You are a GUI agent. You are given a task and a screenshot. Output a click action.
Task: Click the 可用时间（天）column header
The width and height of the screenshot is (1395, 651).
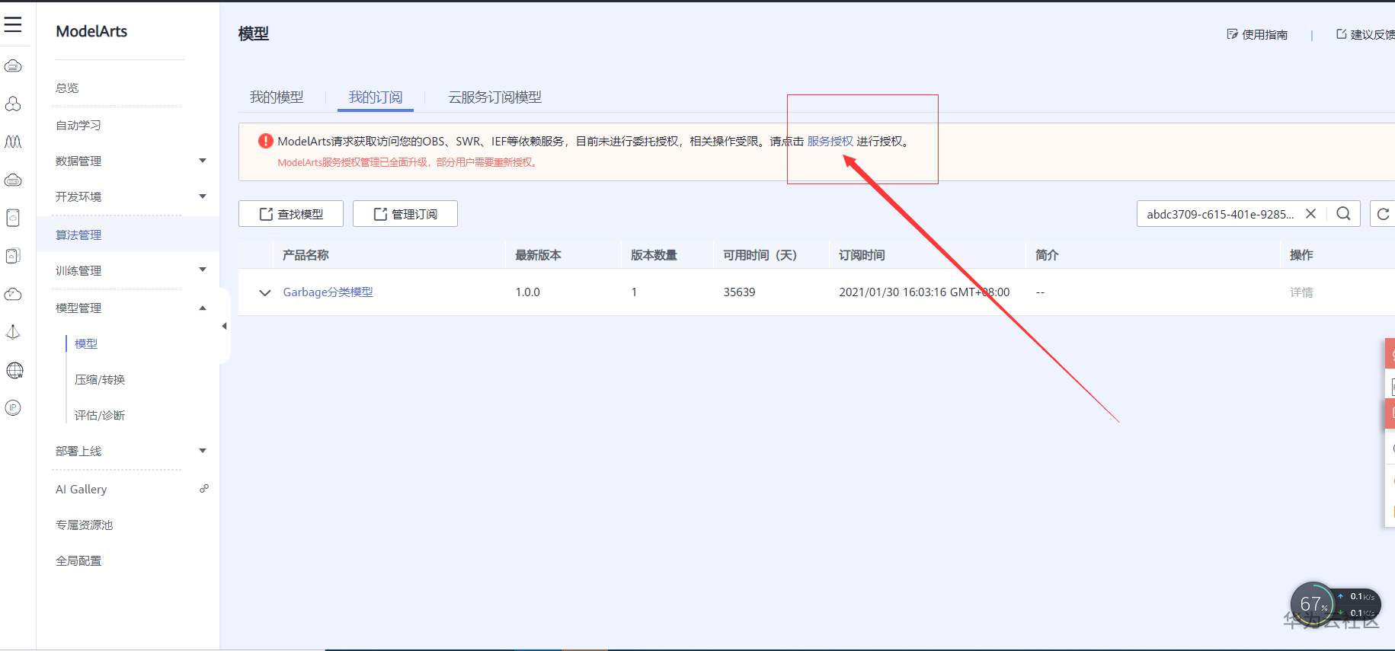[760, 255]
